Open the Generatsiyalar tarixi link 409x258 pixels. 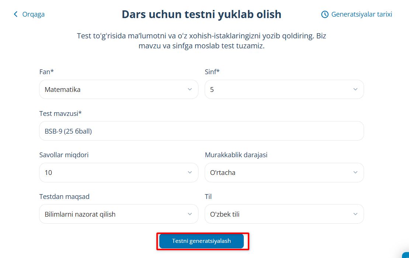tap(361, 14)
